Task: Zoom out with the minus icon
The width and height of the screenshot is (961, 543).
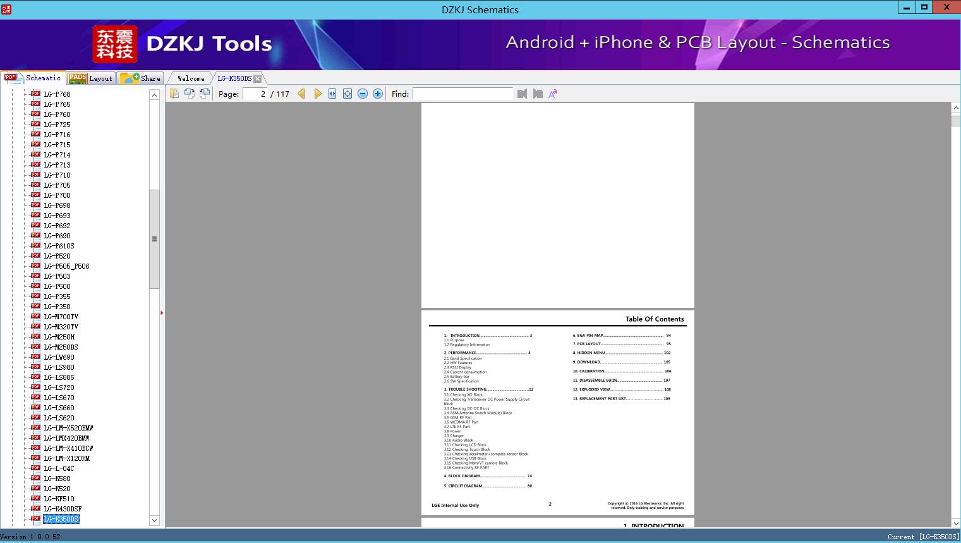Action: coord(363,94)
